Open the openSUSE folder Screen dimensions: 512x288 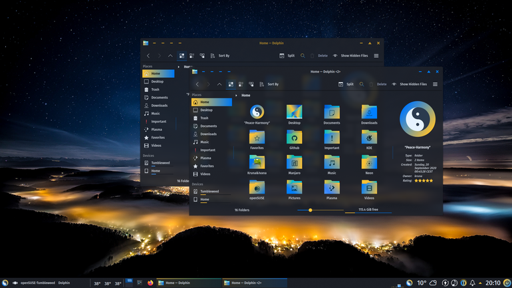[257, 190]
